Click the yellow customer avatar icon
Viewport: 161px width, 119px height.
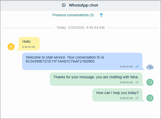pos(11,47)
